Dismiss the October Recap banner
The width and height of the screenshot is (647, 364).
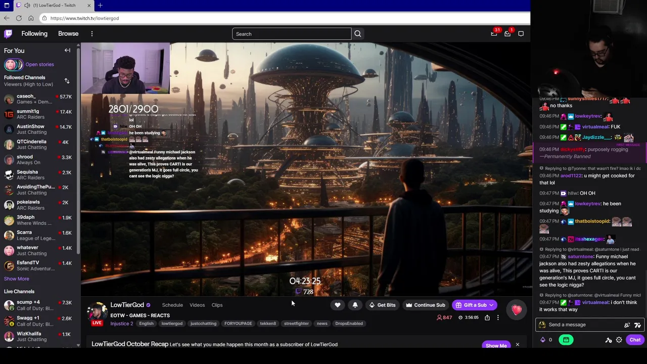517,345
